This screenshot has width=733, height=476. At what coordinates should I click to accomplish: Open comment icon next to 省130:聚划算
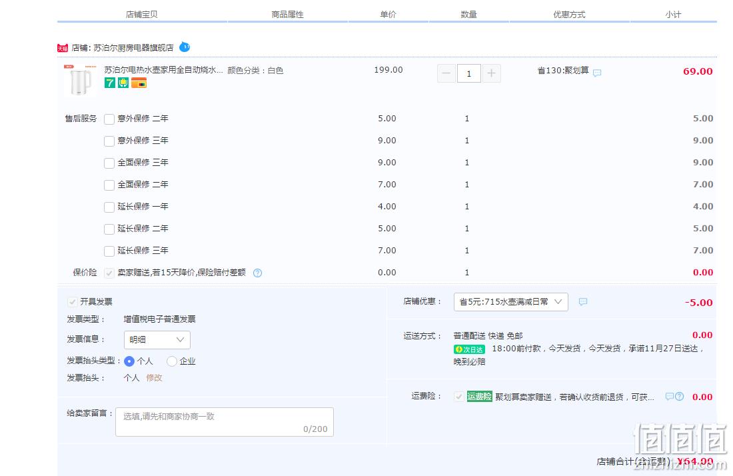[x=597, y=73]
